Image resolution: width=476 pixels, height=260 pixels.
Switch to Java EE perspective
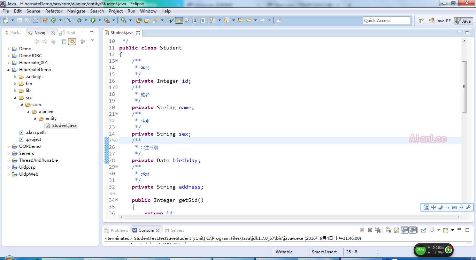click(x=440, y=21)
